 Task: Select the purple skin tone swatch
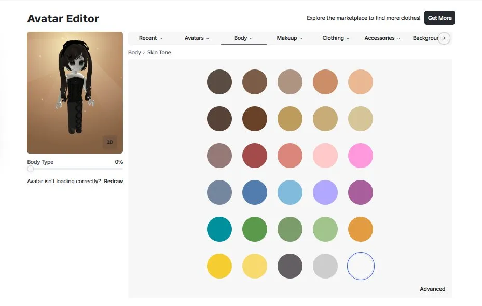pos(361,192)
